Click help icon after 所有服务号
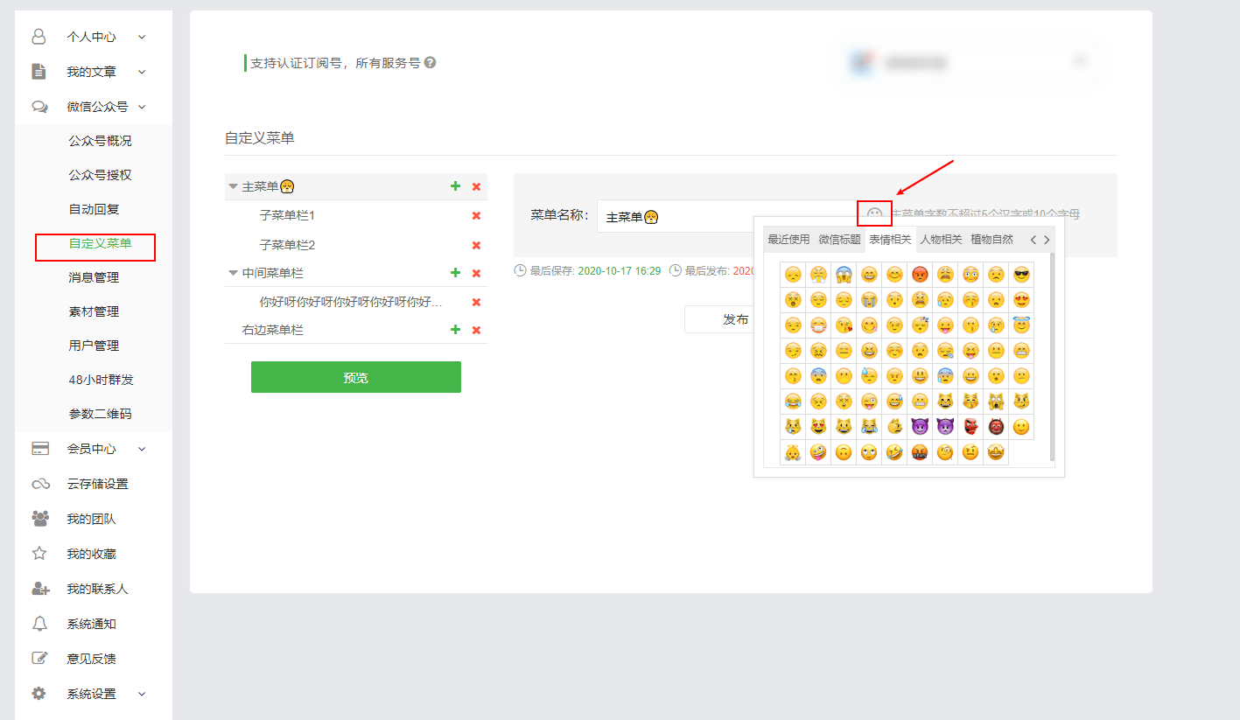Screen dimensions: 1240x720 (x=430, y=63)
